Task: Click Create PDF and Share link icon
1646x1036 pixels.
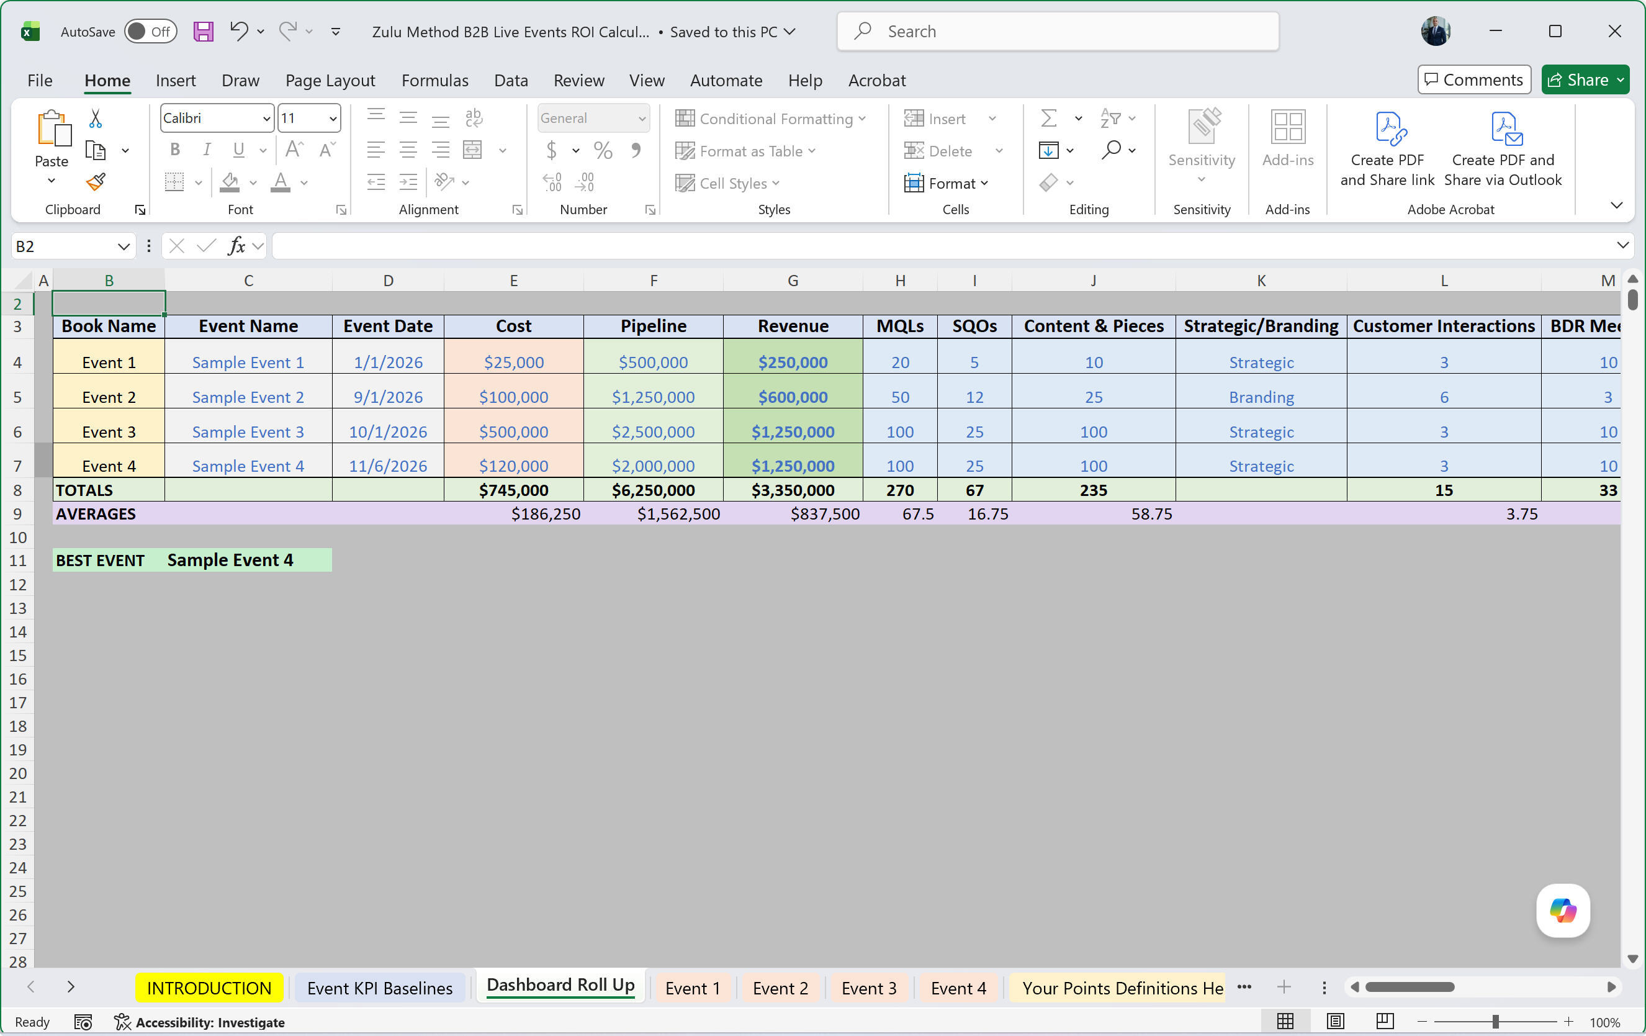Action: tap(1390, 128)
